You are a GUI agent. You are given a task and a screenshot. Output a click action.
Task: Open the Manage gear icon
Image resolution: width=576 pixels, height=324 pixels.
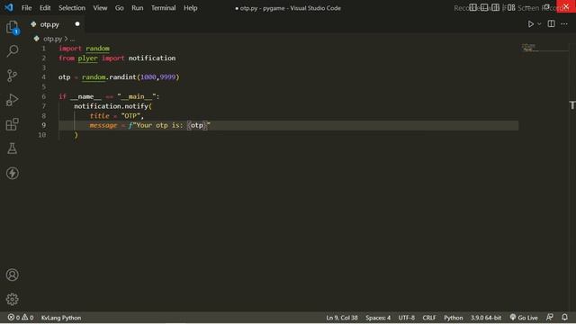click(x=12, y=300)
